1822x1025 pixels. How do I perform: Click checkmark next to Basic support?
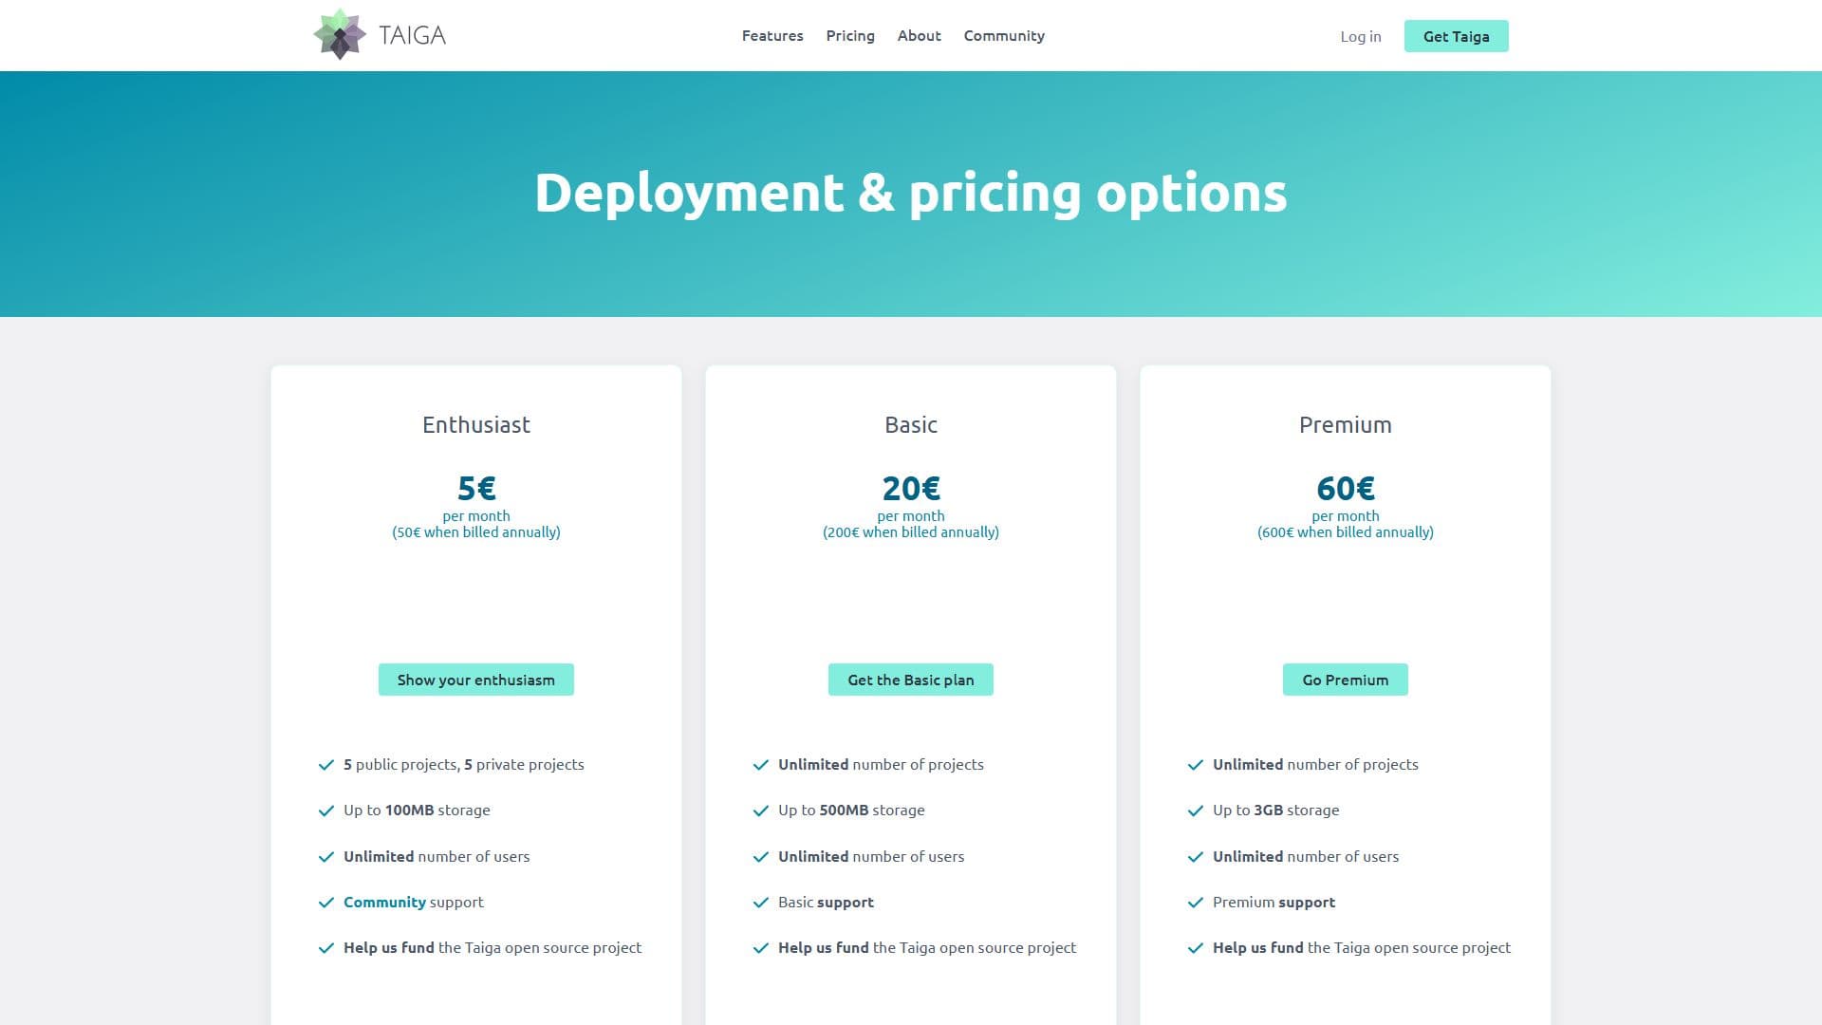click(x=761, y=903)
